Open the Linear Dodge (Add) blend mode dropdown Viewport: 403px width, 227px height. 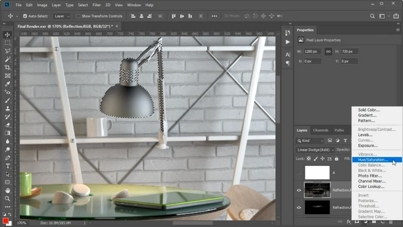click(x=316, y=150)
